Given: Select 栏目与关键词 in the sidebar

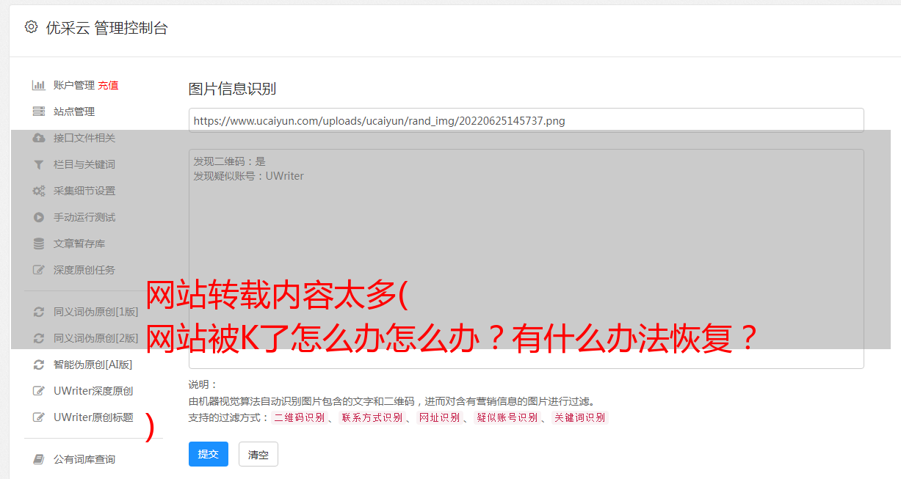Looking at the screenshot, I should point(84,164).
